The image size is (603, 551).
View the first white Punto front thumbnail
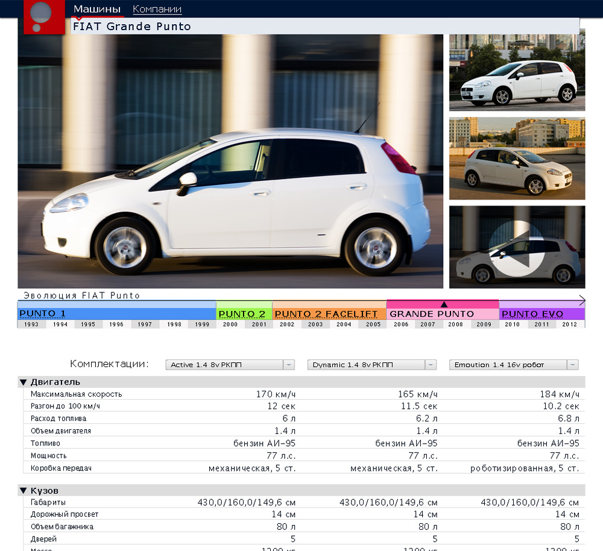(517, 72)
